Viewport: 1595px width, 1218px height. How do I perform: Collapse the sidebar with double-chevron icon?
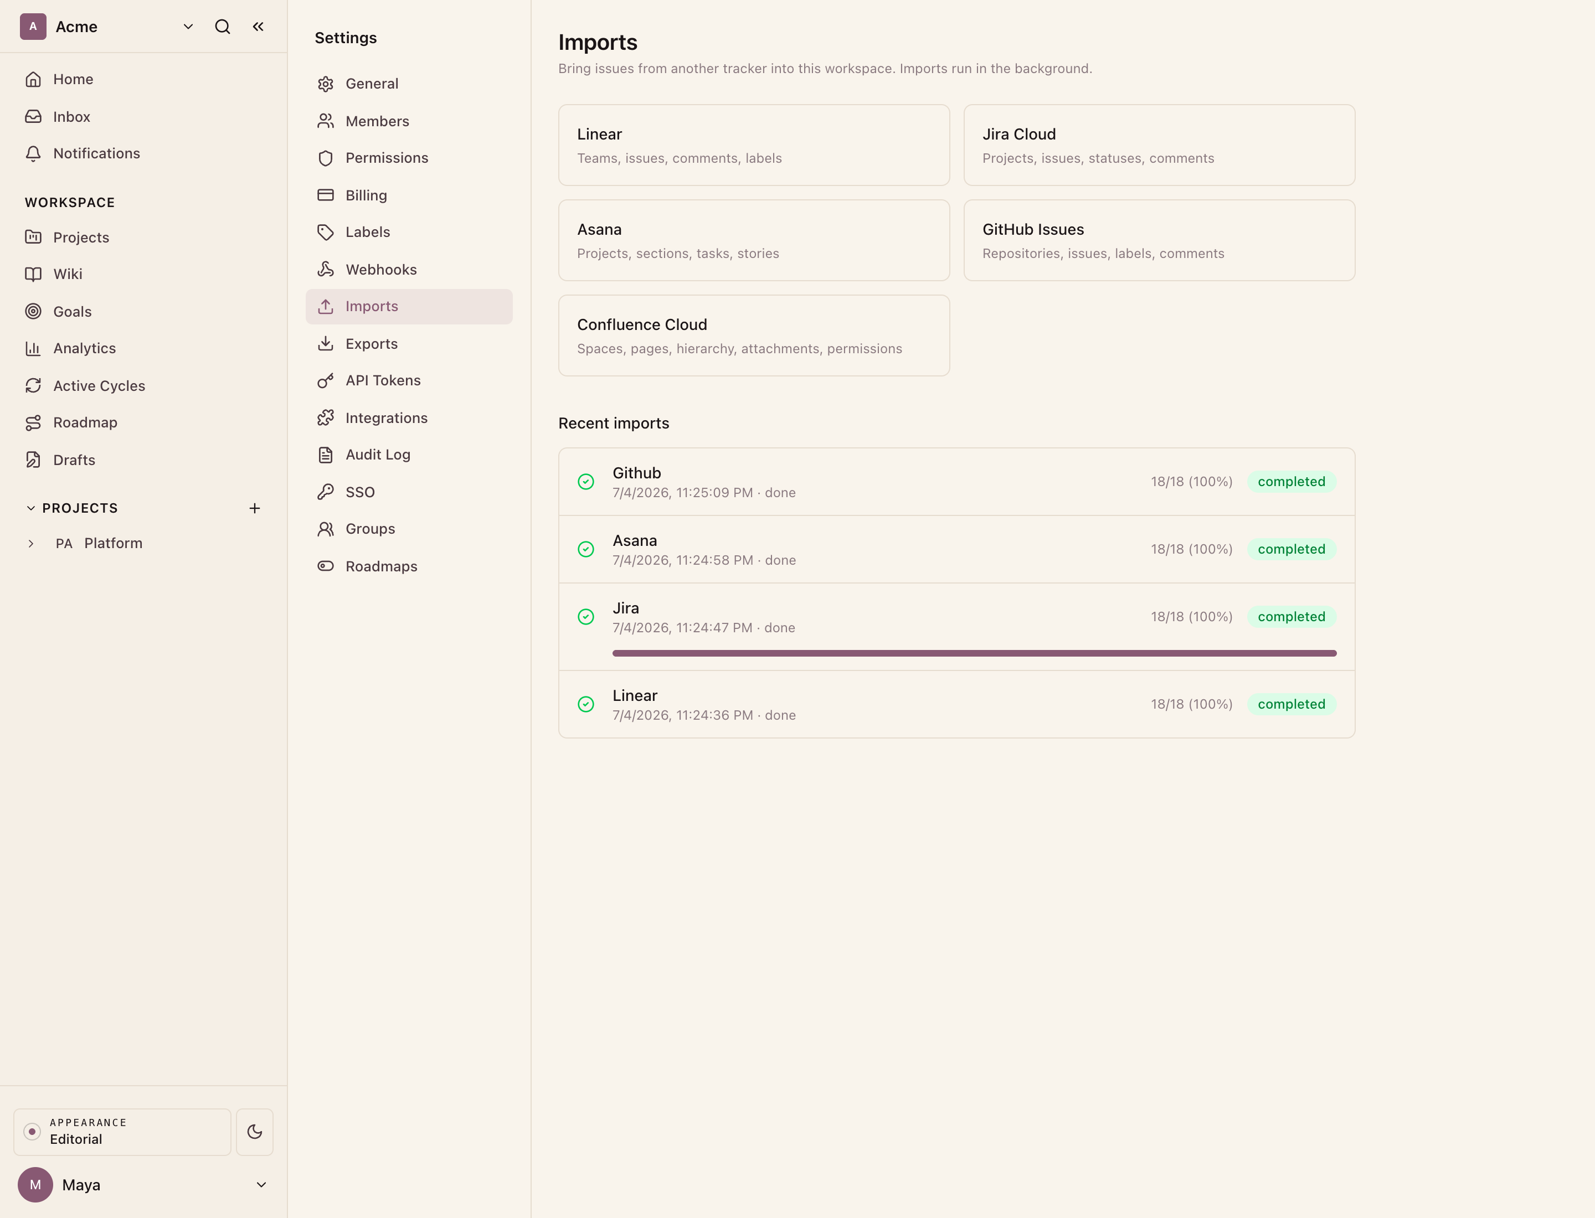pos(258,27)
